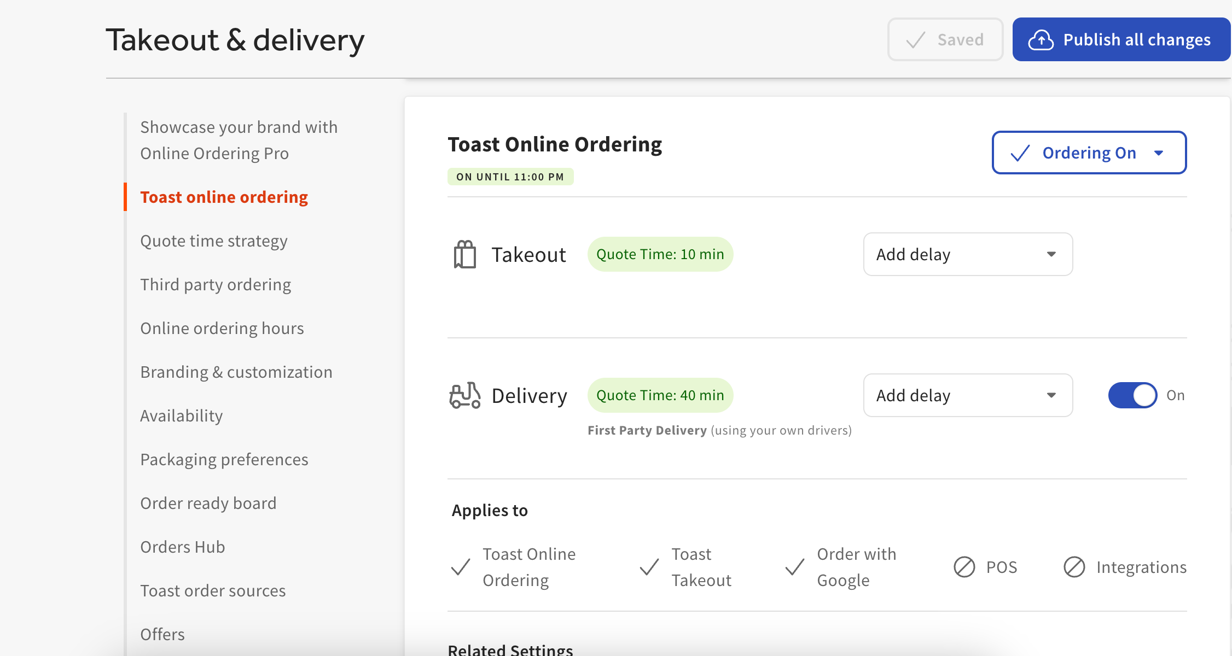The width and height of the screenshot is (1232, 656).
Task: Click the checkmark beside Toast Takeout
Action: [649, 567]
